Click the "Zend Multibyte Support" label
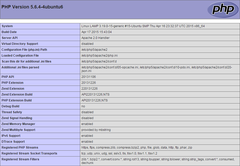Image resolution: width=240 pixels, height=166 pixels. (x=18, y=130)
